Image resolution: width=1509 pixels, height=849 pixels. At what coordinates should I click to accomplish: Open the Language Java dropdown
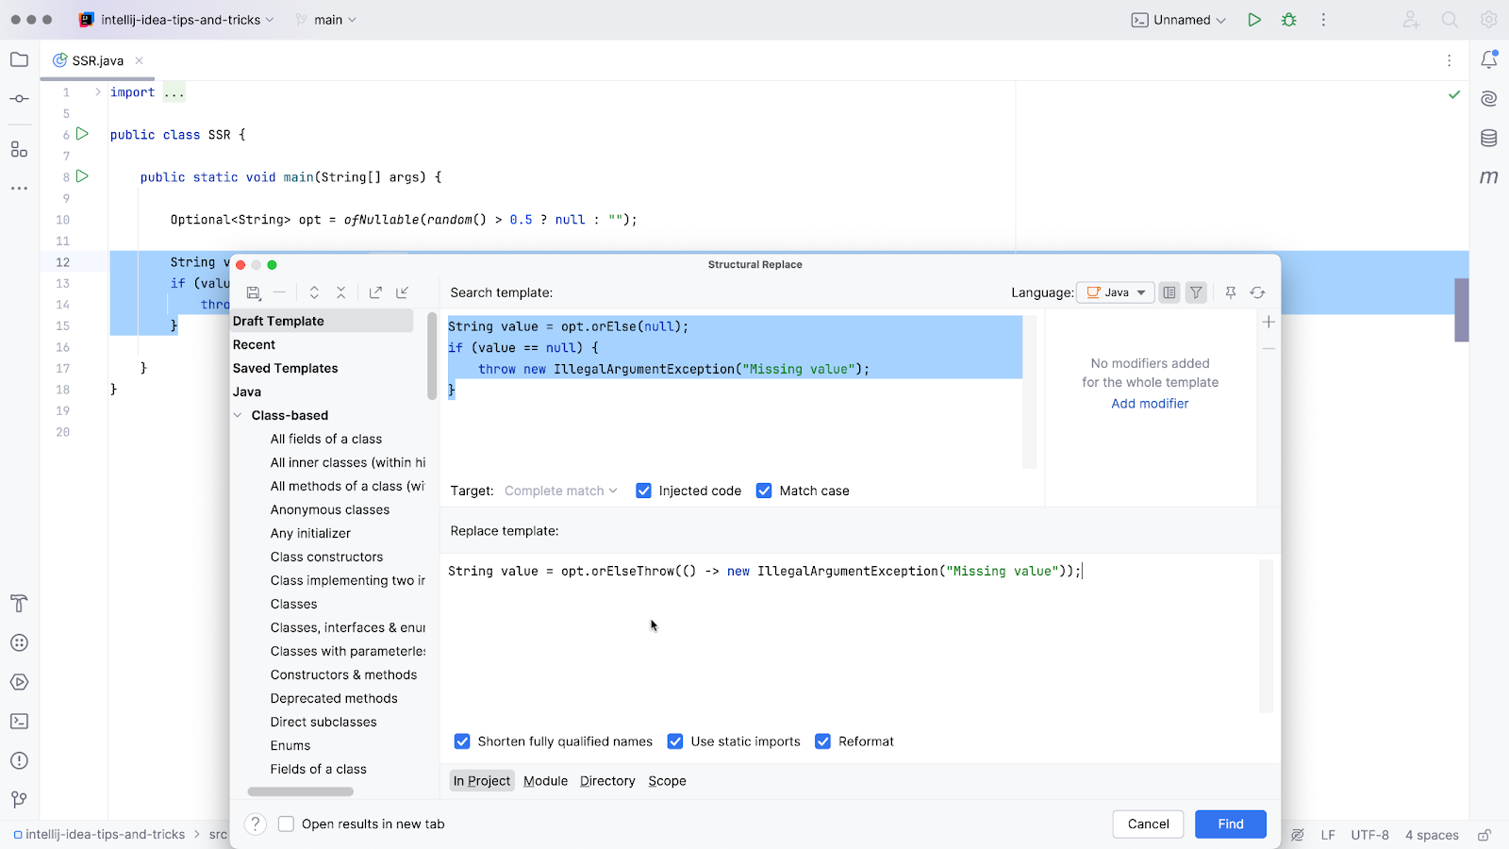click(x=1116, y=292)
